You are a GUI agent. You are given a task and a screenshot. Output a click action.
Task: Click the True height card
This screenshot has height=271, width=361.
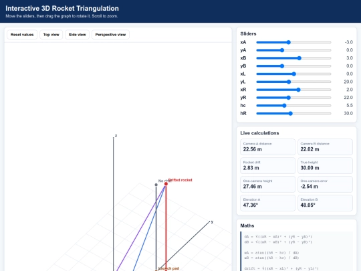[325, 165]
